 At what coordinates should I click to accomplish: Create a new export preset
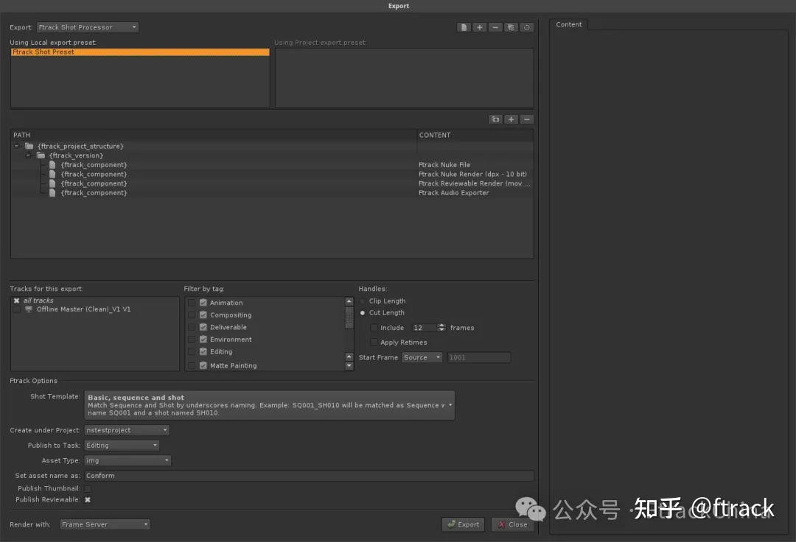(x=463, y=27)
